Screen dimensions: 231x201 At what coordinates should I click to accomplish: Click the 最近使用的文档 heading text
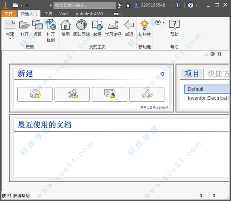(45, 125)
